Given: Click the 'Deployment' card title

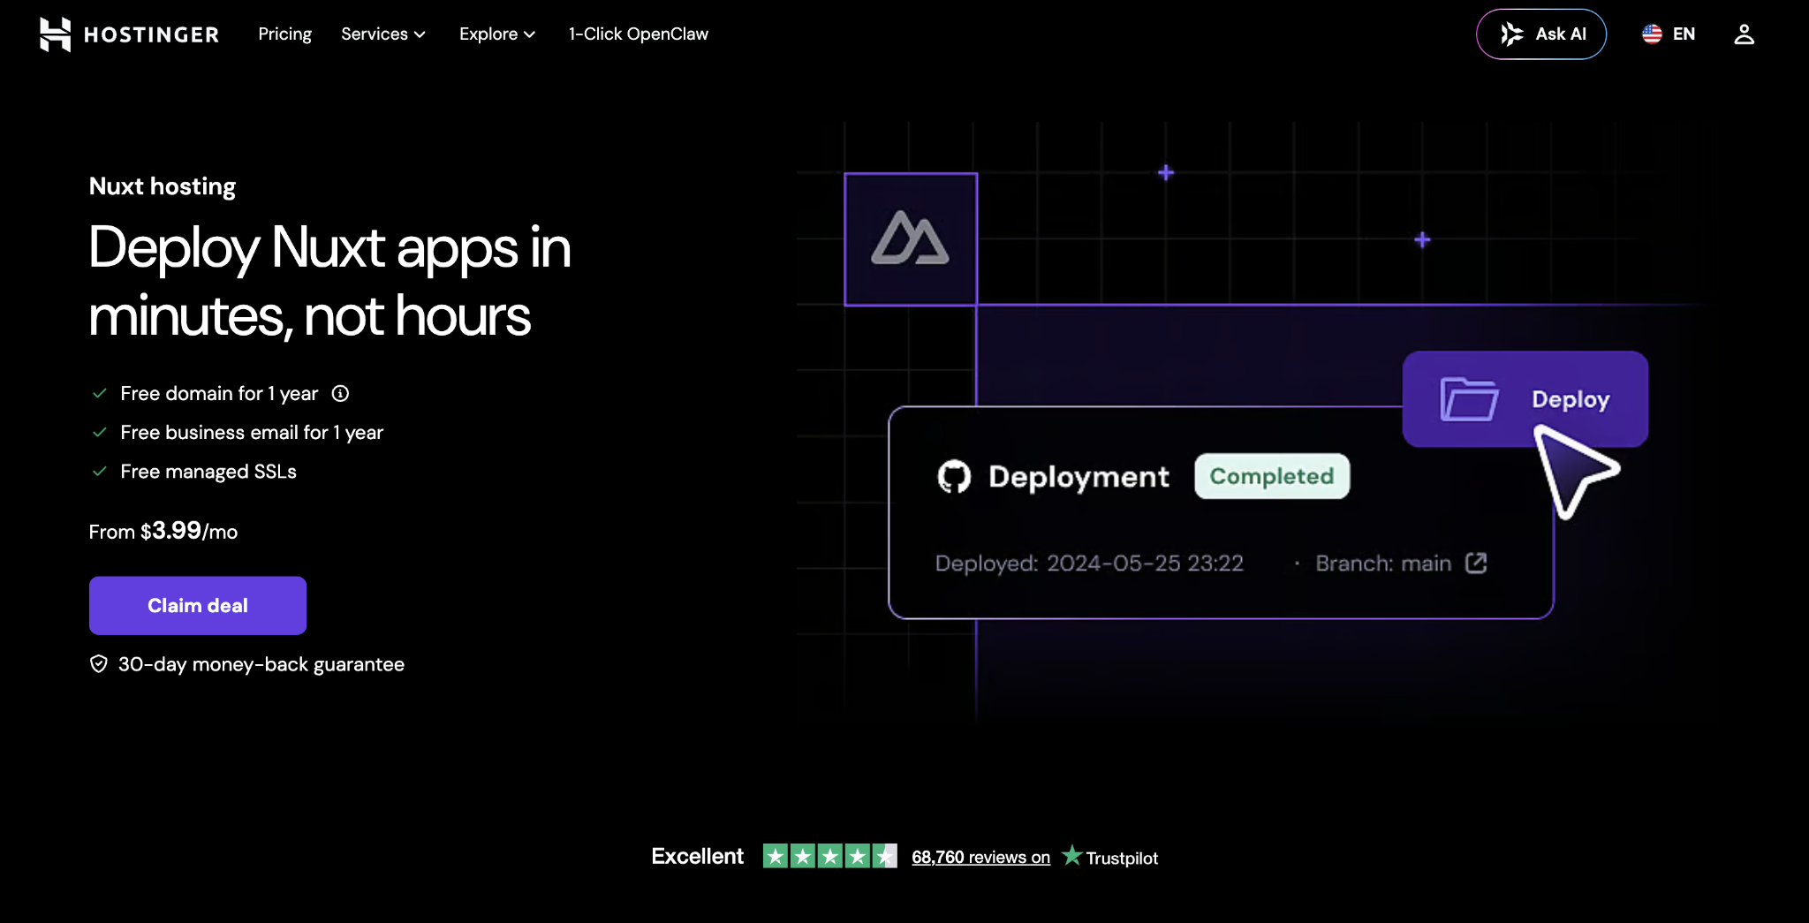Looking at the screenshot, I should click(1079, 477).
